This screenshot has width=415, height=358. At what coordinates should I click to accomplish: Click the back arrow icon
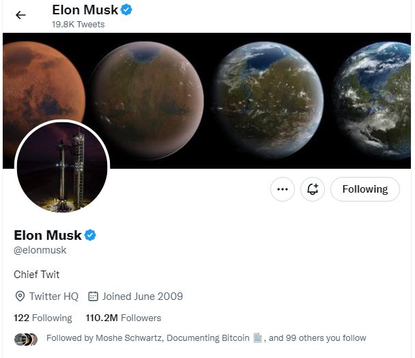(x=20, y=15)
